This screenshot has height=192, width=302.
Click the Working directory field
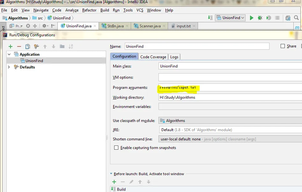point(230,97)
